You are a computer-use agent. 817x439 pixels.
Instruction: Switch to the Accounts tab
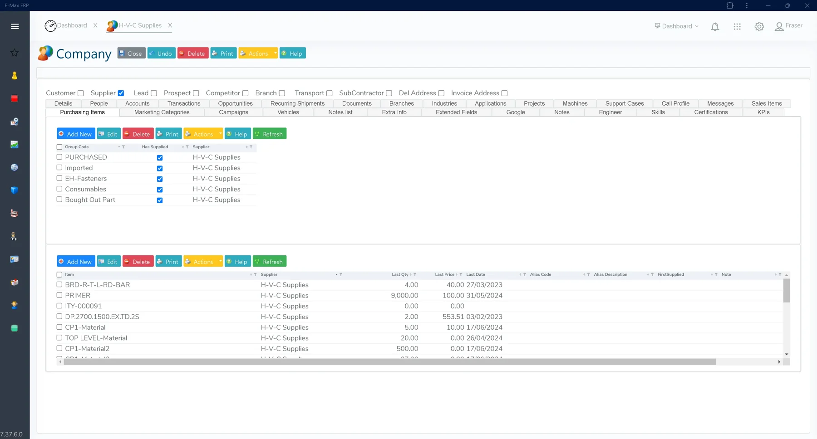(138, 103)
